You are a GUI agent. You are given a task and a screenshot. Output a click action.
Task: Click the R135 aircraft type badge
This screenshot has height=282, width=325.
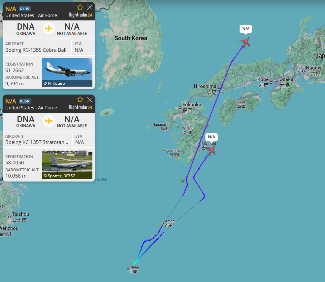(x=25, y=9)
